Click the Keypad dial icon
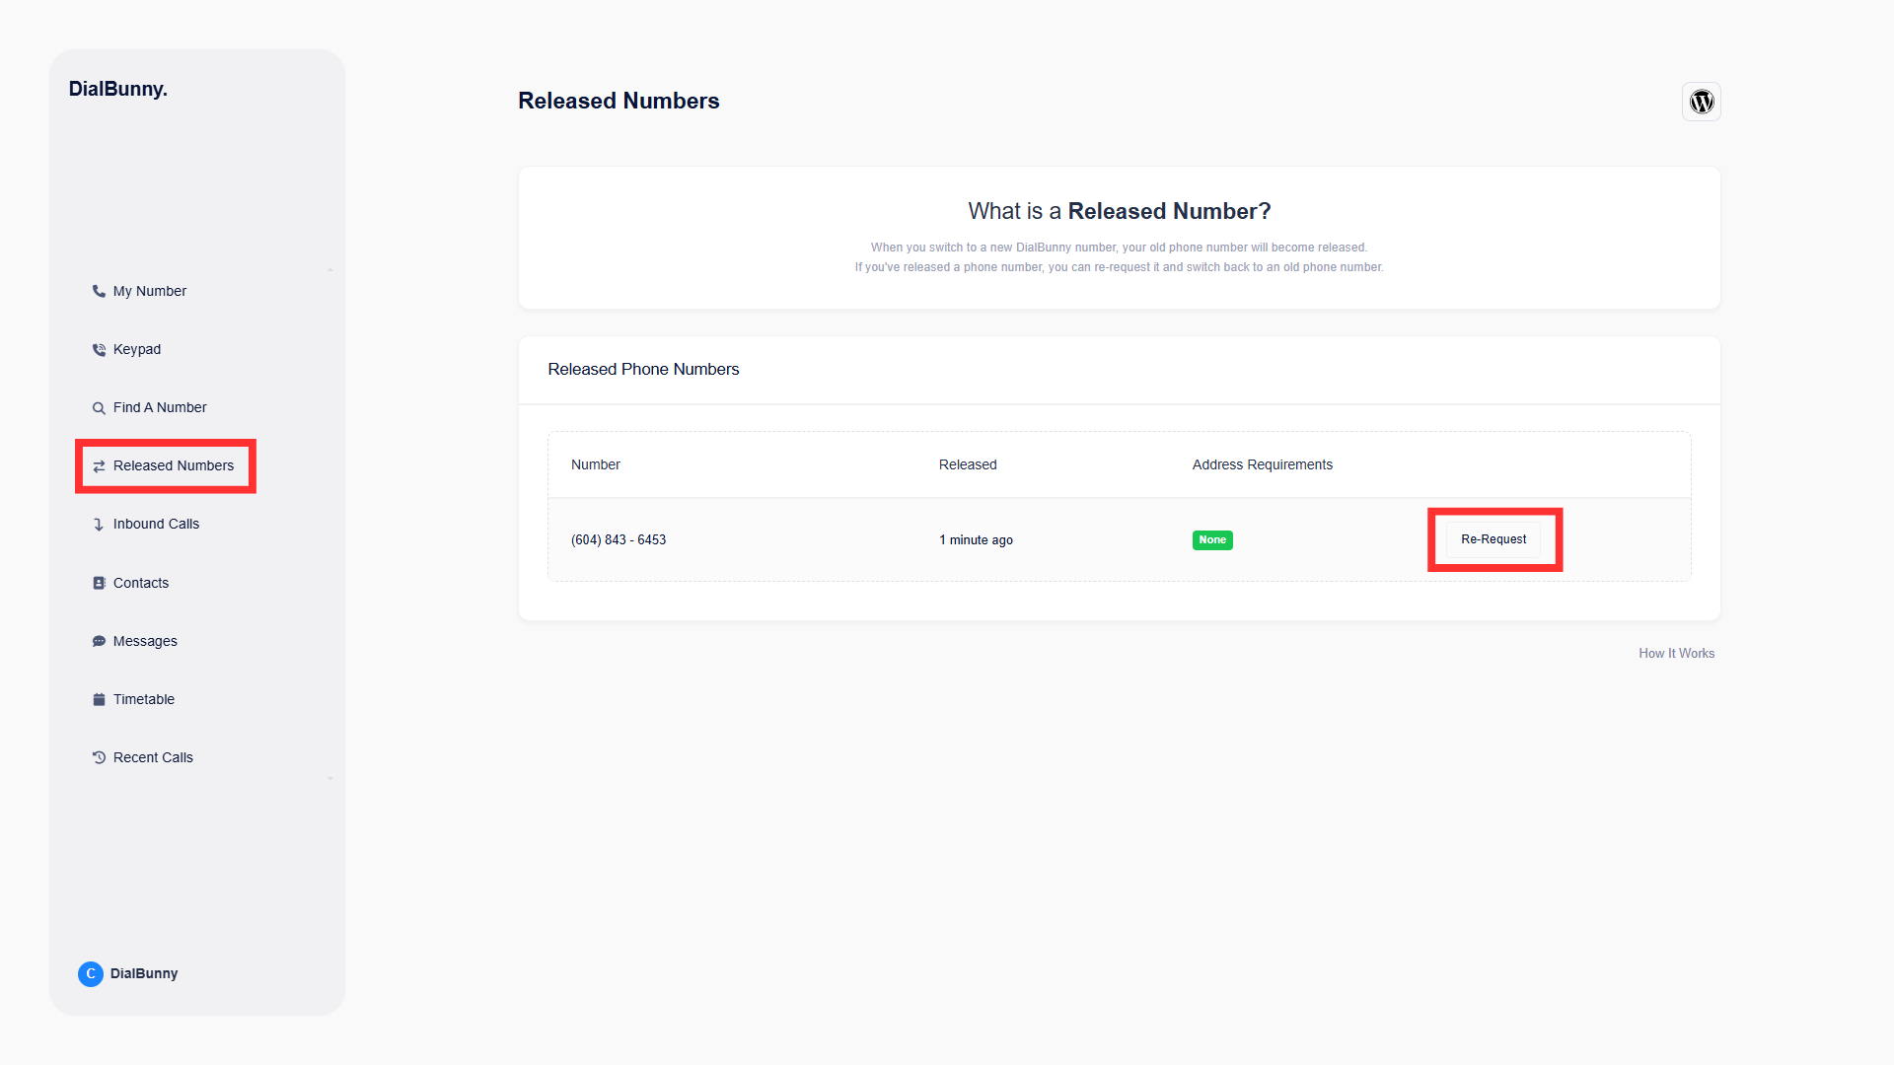1894x1065 pixels. 99,349
